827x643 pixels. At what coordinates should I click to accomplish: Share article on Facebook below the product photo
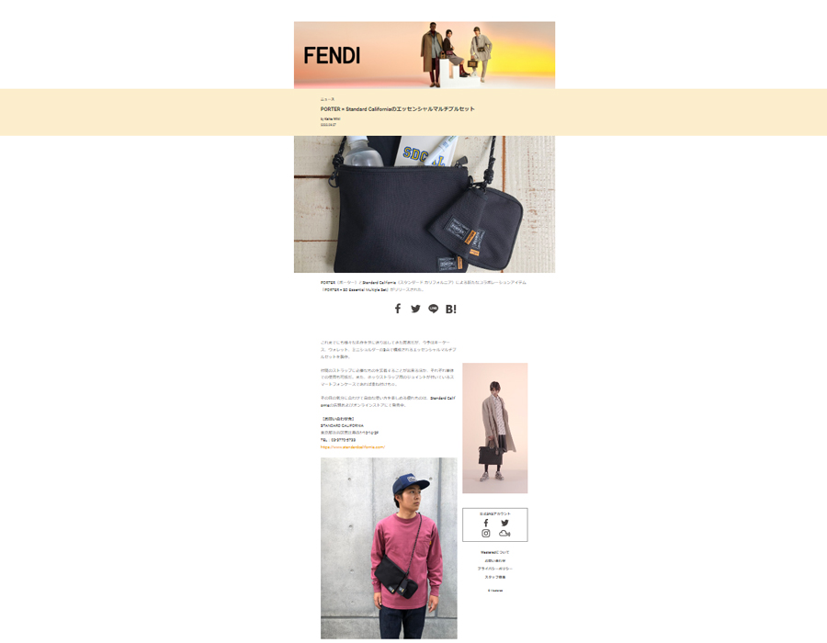point(398,309)
